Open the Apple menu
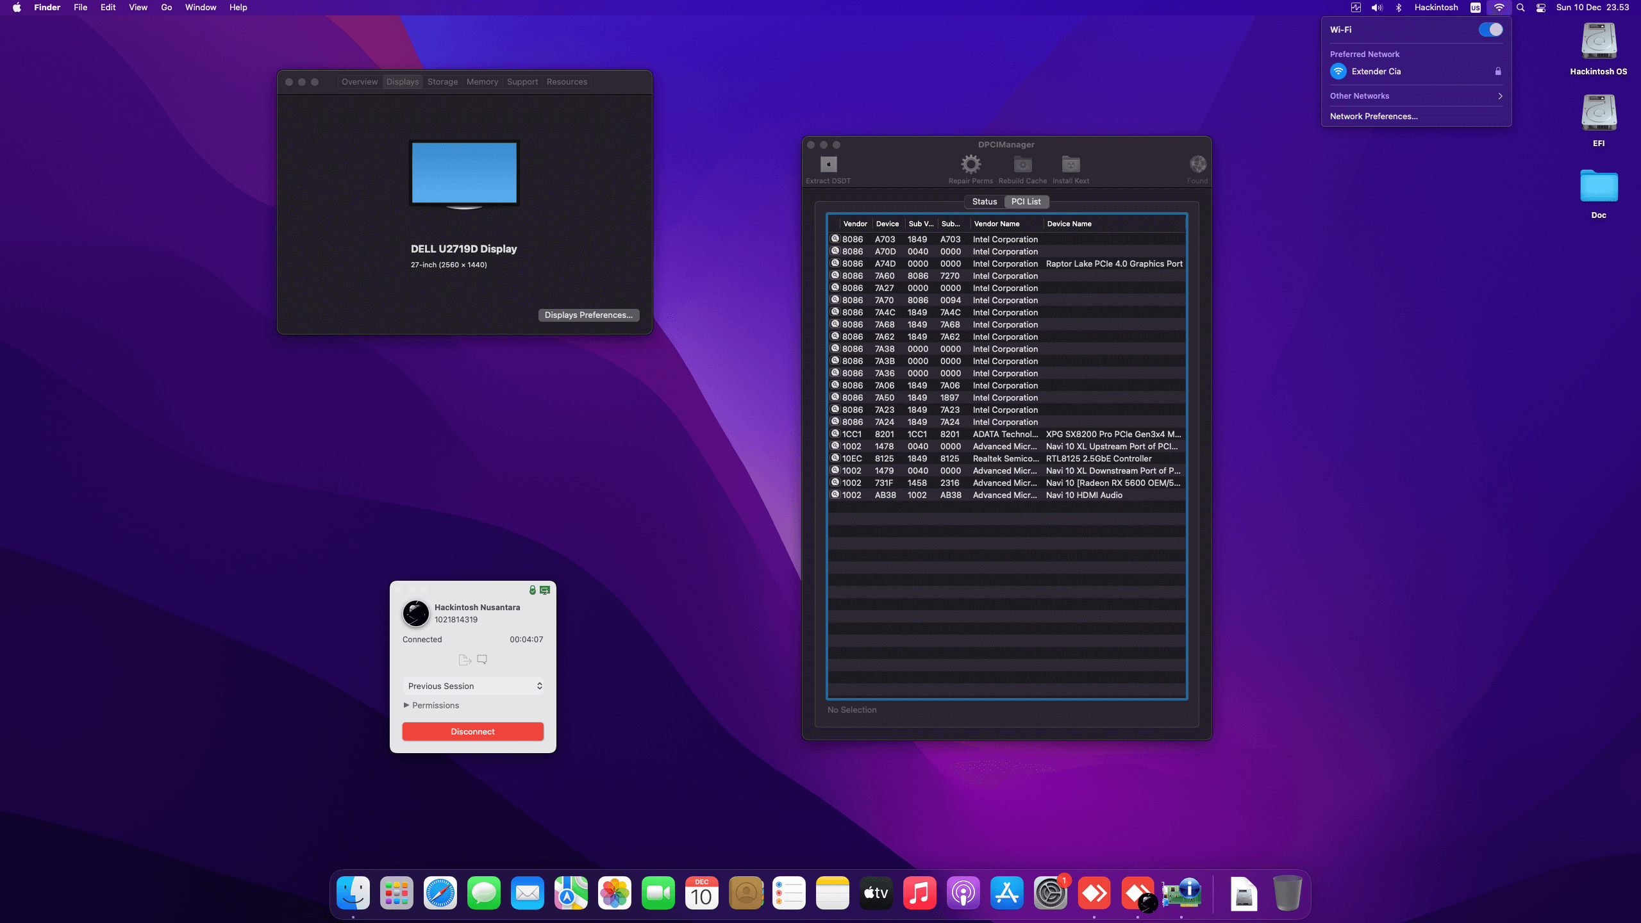1641x923 pixels. pos(17,8)
